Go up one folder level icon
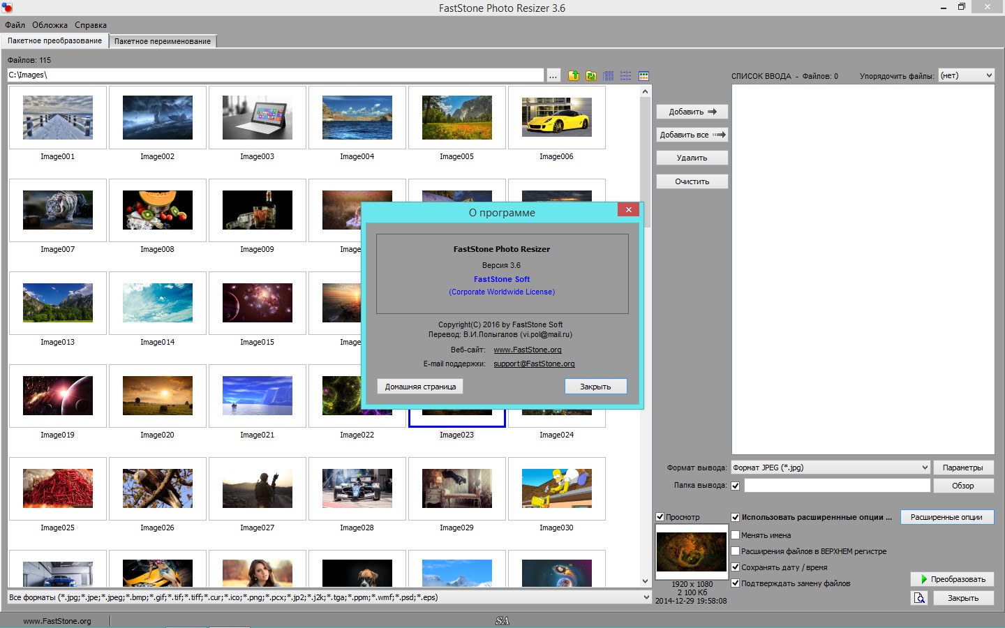Screen dimensions: 1005x628 574,75
